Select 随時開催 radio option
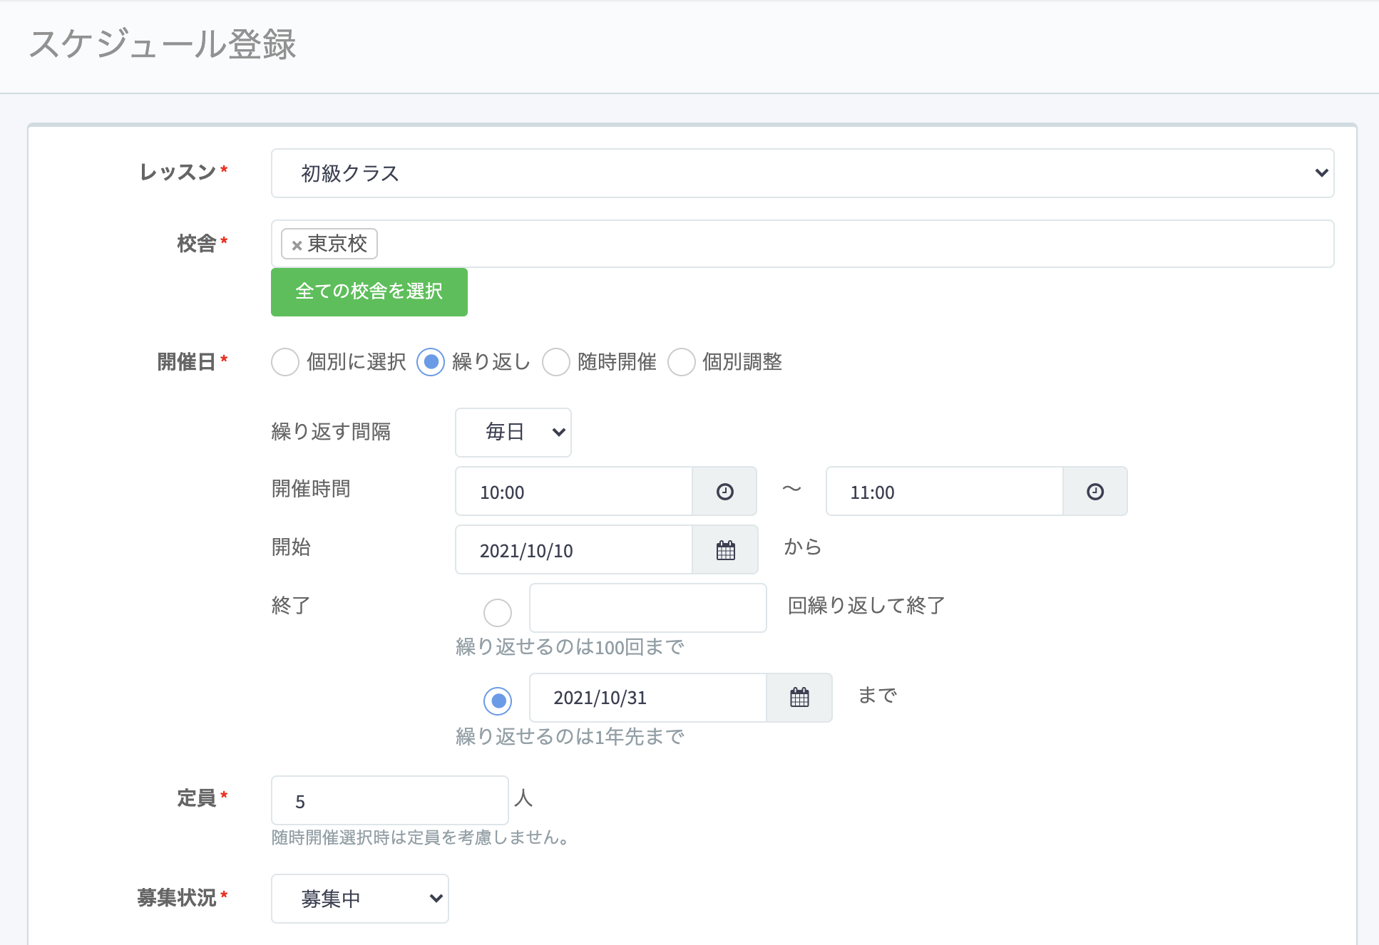The width and height of the screenshot is (1379, 945). pos(556,362)
